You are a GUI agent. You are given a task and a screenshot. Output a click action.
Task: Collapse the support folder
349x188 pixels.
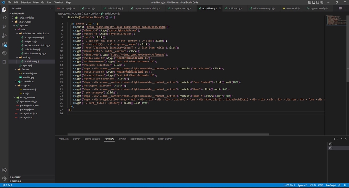(16, 86)
